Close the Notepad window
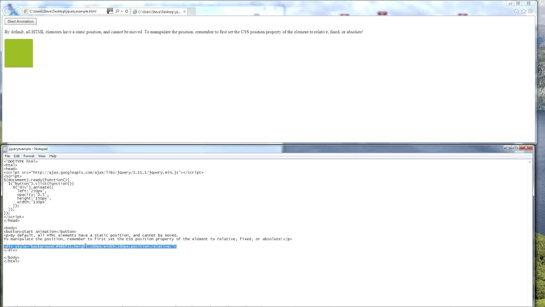 [526, 148]
